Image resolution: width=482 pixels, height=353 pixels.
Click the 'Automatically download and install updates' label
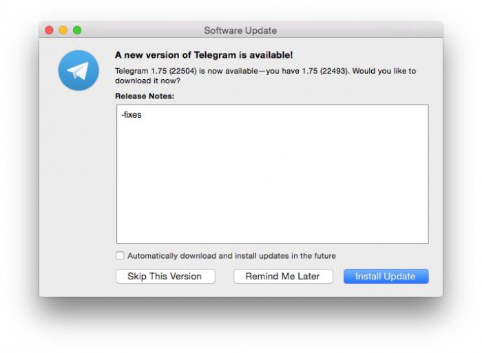pos(231,255)
